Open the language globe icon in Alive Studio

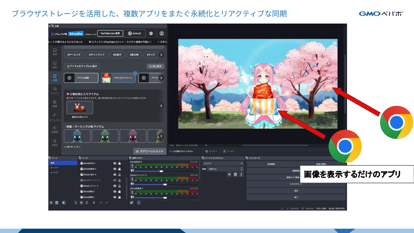click(x=151, y=33)
